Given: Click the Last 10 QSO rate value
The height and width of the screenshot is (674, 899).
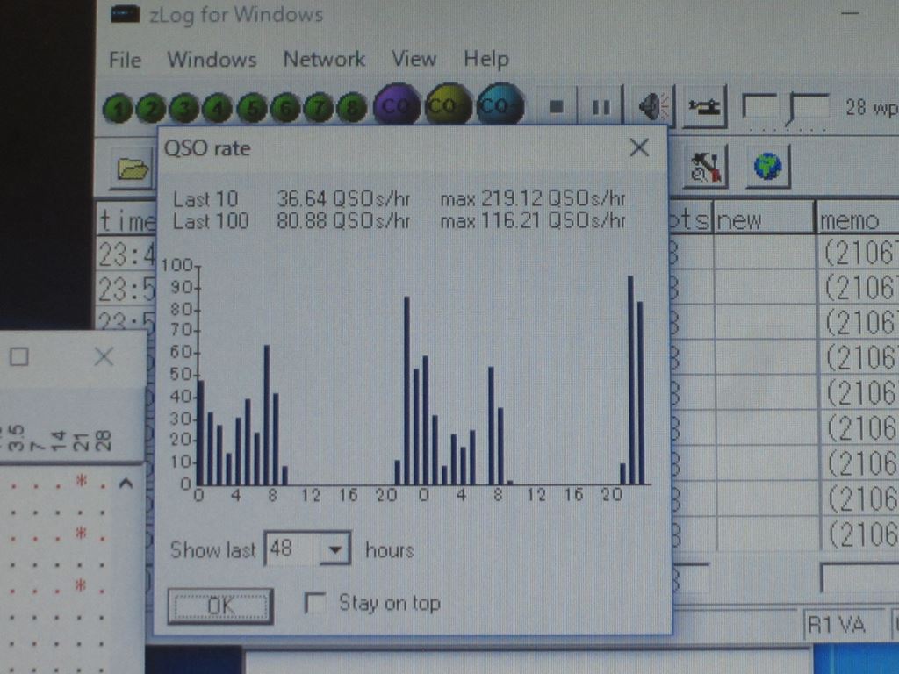Looking at the screenshot, I should click(x=343, y=199).
